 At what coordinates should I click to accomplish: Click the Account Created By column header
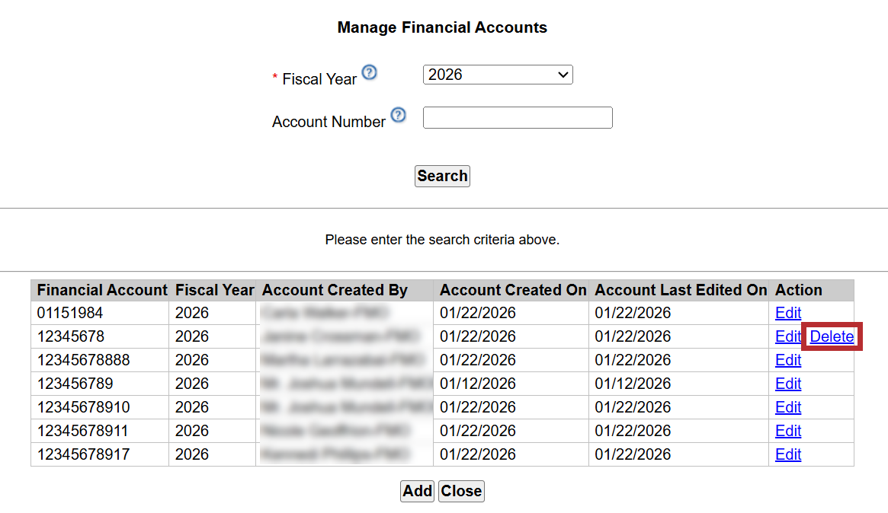coord(335,290)
